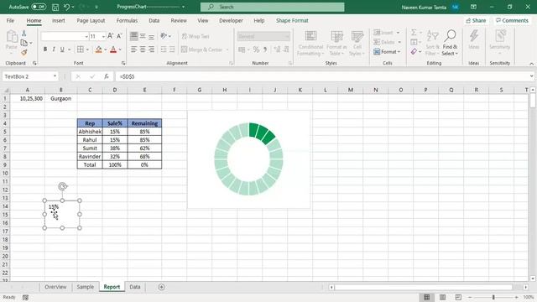Click the Font Color A icon

113,49
